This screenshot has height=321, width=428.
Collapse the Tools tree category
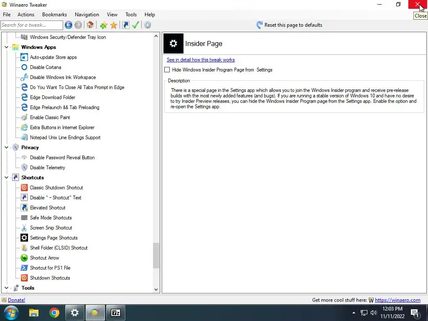7,288
